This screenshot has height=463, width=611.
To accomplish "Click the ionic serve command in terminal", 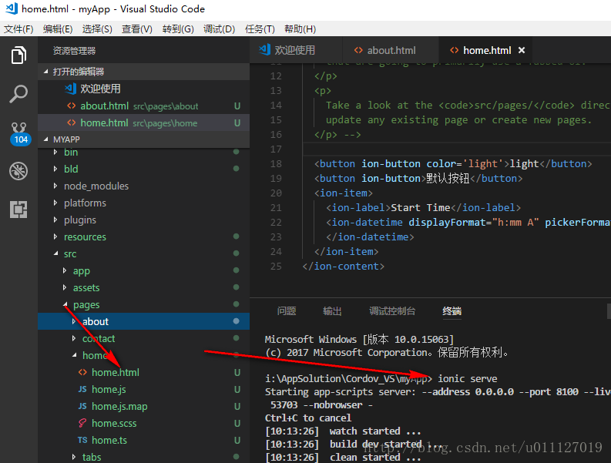I will (467, 378).
